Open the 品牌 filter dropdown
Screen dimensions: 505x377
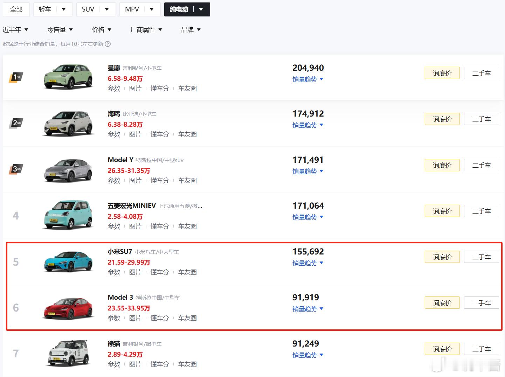(x=191, y=30)
